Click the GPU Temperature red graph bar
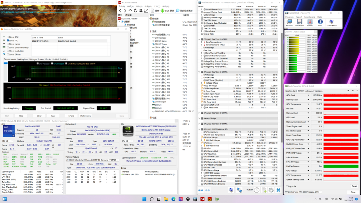This screenshot has width=361, height=203. (341, 104)
